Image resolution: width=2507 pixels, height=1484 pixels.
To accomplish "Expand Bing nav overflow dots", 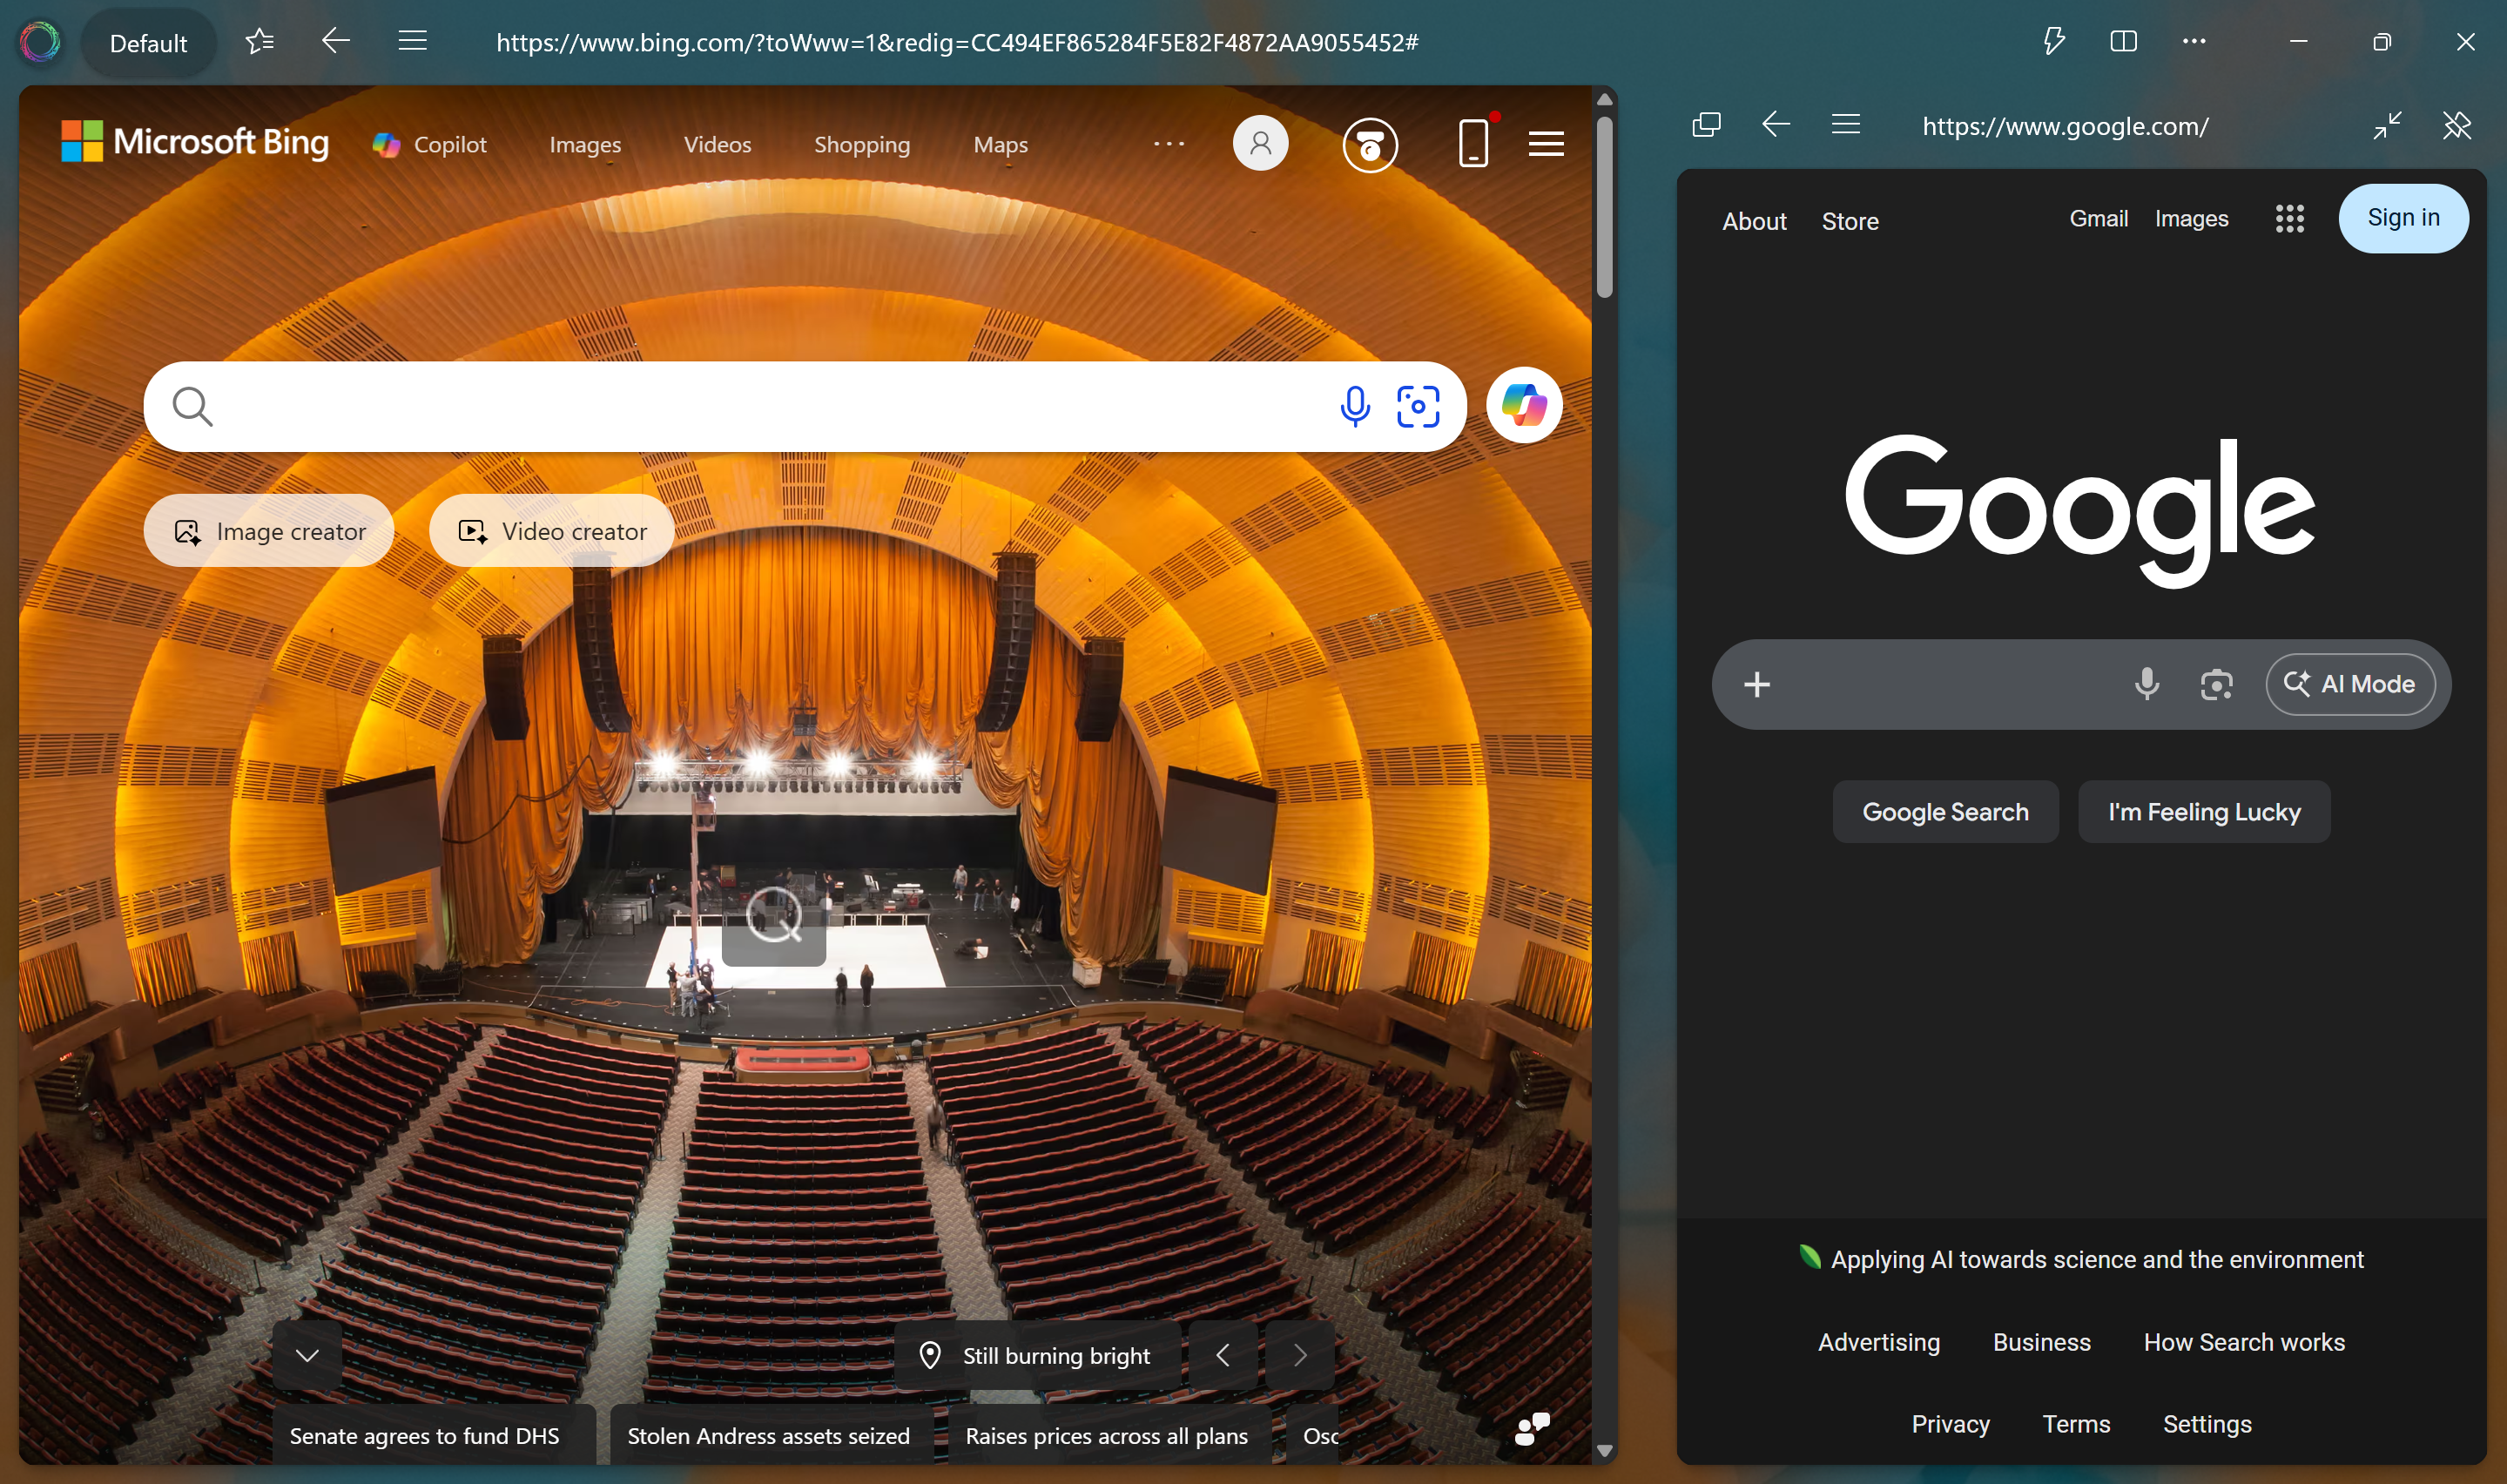I will click(1169, 144).
